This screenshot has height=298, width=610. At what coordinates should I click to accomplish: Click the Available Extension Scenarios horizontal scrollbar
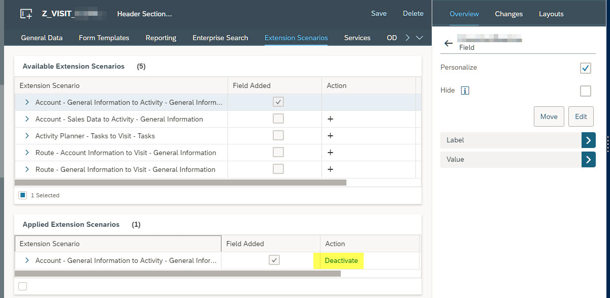click(x=180, y=182)
